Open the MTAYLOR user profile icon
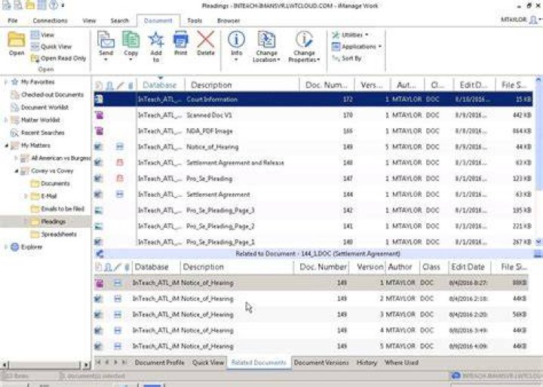This screenshot has width=543, height=387. point(534,20)
